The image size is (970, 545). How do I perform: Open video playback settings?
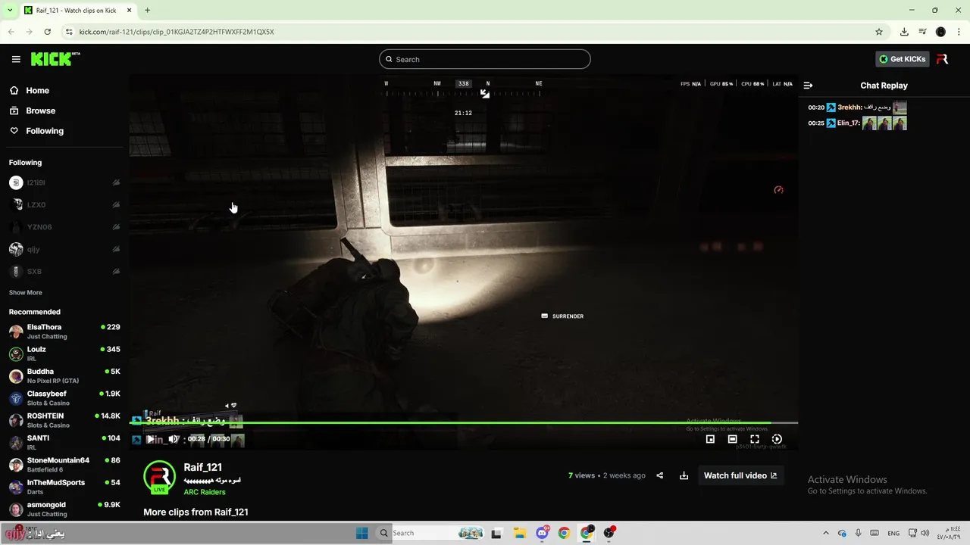777,439
